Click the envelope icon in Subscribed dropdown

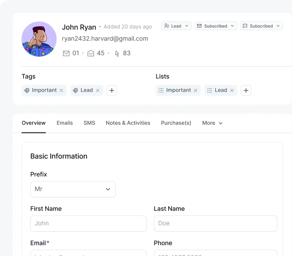point(199,26)
